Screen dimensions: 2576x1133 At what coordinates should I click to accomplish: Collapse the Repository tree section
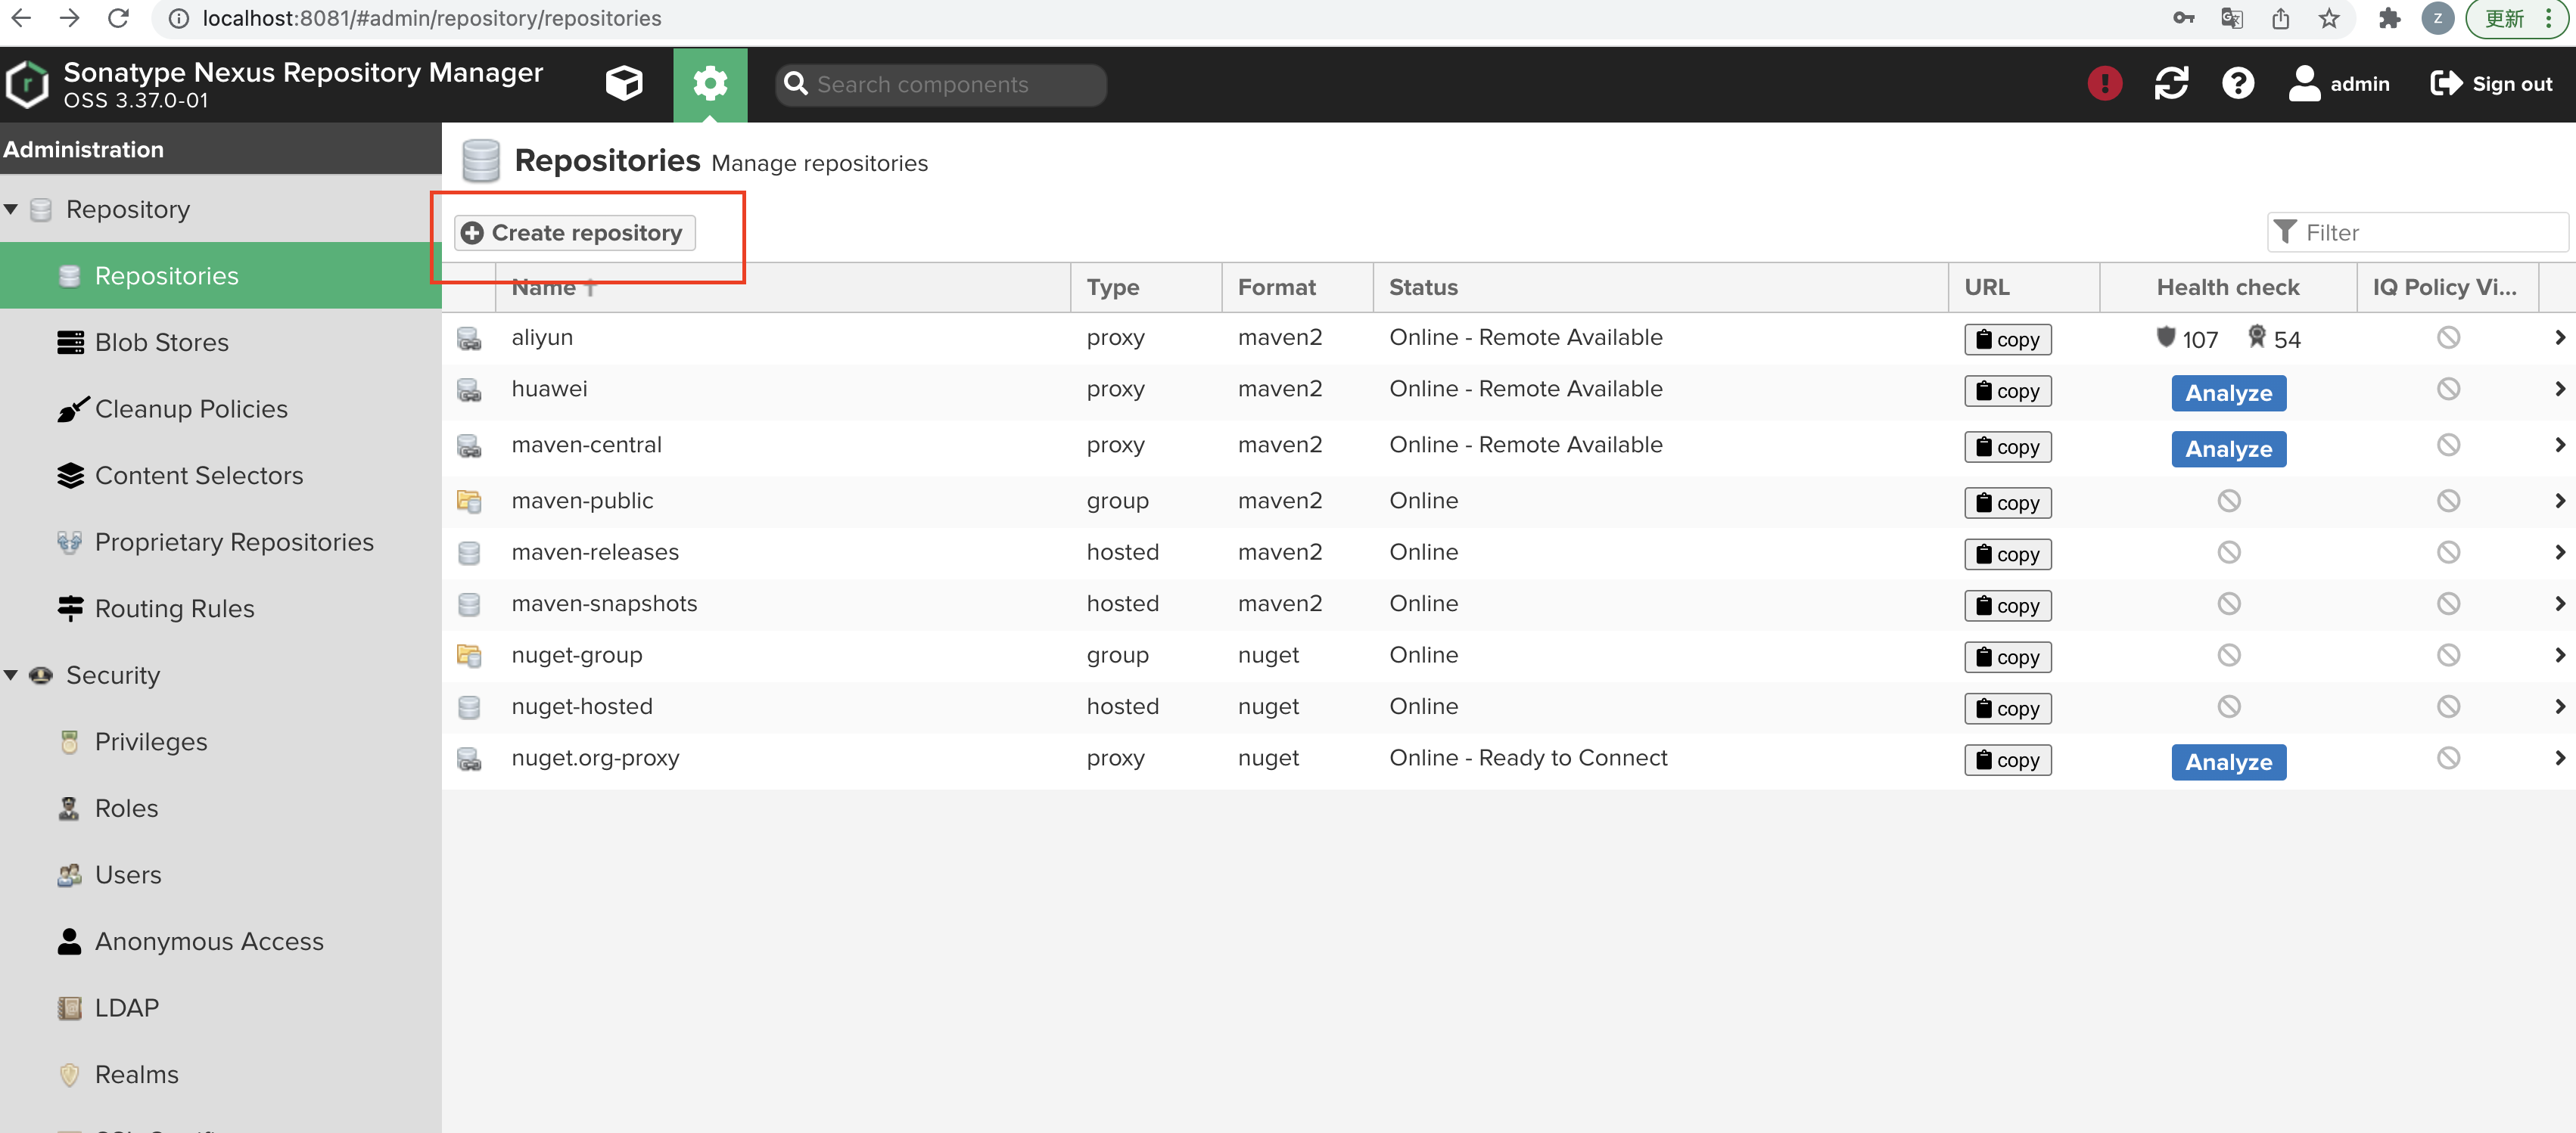(11, 209)
